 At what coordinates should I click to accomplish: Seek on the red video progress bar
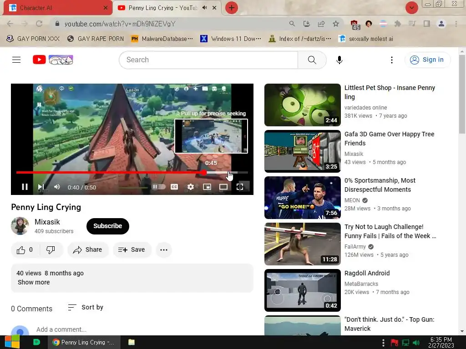click(x=132, y=172)
